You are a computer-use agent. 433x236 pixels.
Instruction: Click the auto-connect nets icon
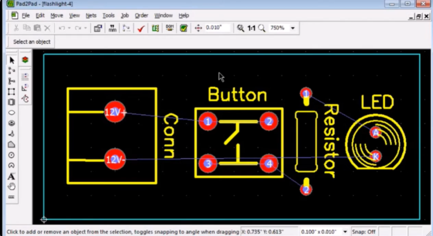[x=126, y=28]
